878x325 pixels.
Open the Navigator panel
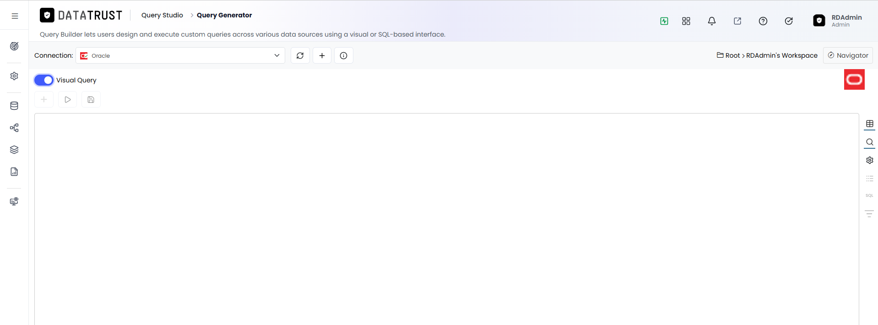click(848, 55)
